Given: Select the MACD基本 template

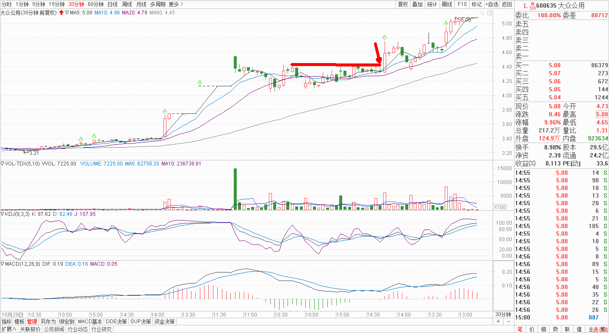Looking at the screenshot, I should [x=90, y=322].
